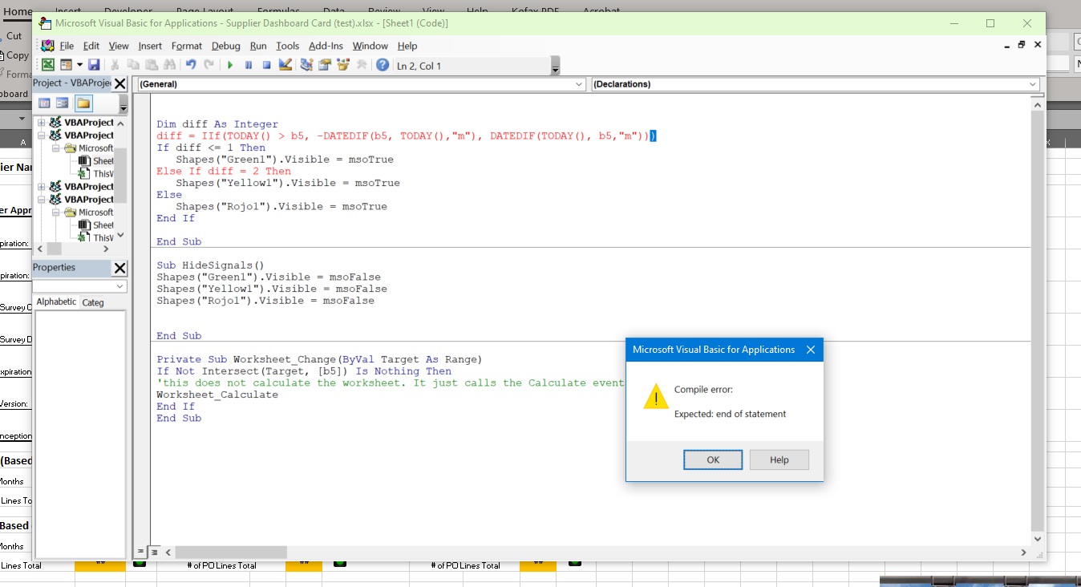Click the View Code icon in Project panel
The image size is (1081, 587).
(44, 103)
